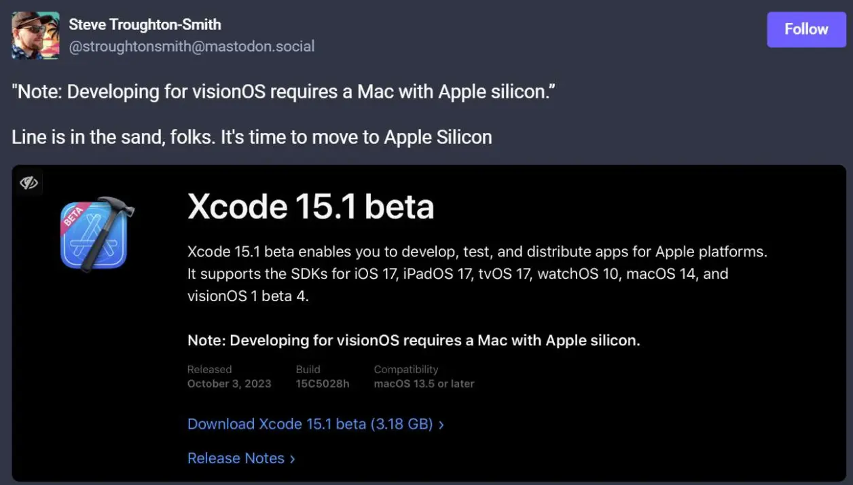Hide the media using the eye-slash icon

(x=28, y=182)
